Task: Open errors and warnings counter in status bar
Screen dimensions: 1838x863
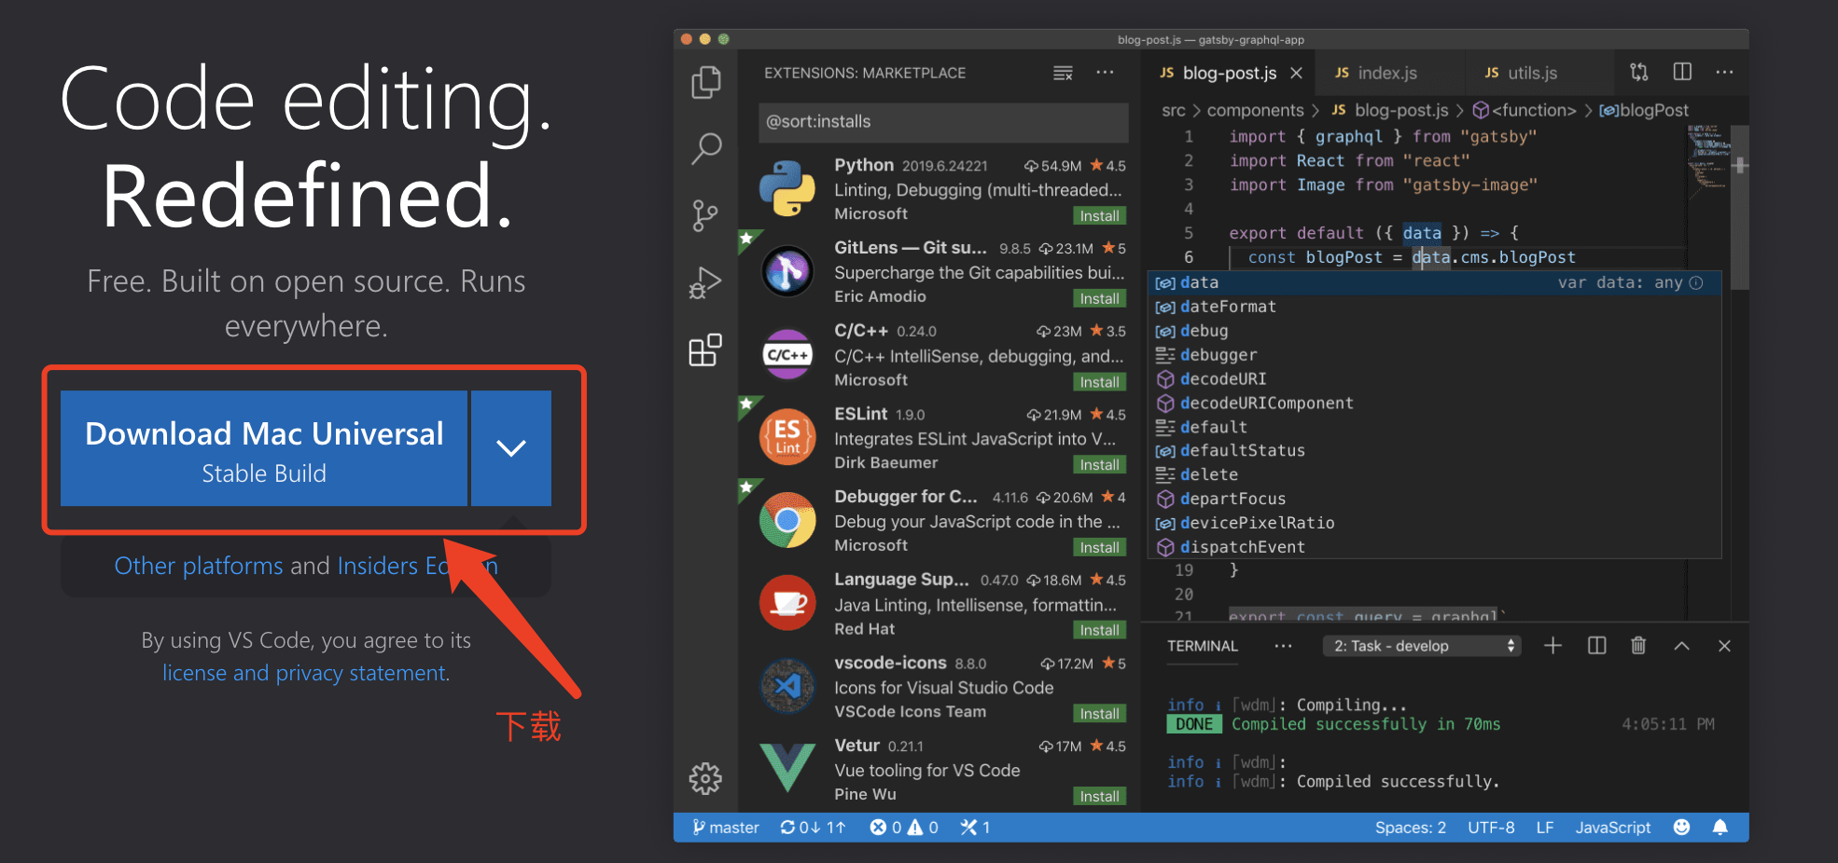Action: coord(903,828)
